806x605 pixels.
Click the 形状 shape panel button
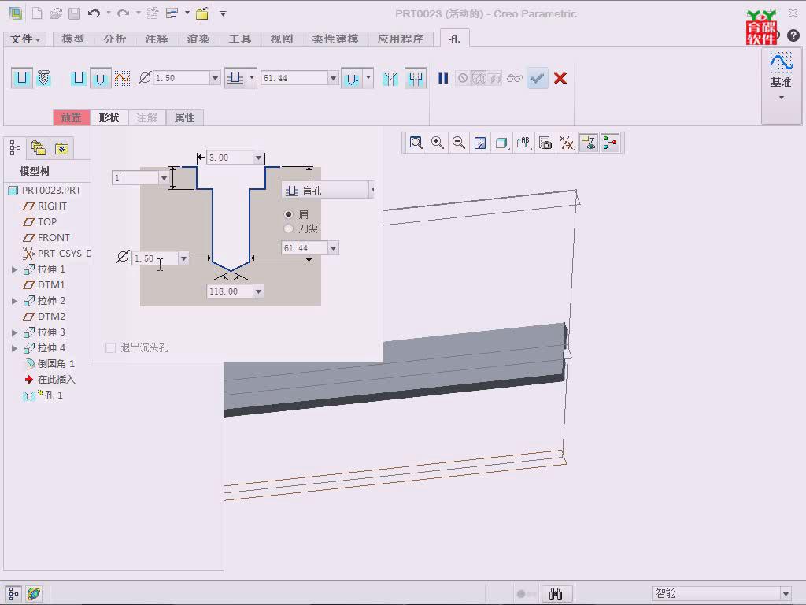tap(109, 118)
